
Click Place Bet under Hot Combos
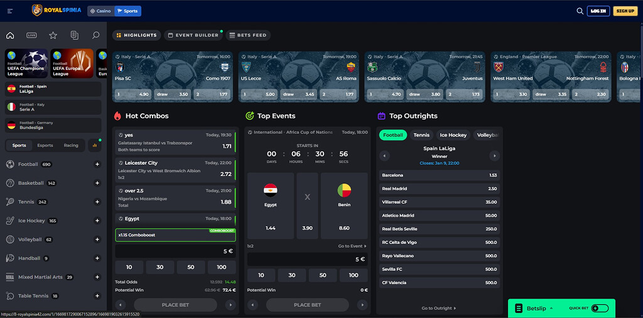[x=176, y=305]
